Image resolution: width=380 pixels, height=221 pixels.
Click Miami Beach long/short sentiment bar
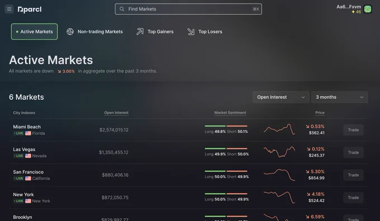pyautogui.click(x=226, y=126)
